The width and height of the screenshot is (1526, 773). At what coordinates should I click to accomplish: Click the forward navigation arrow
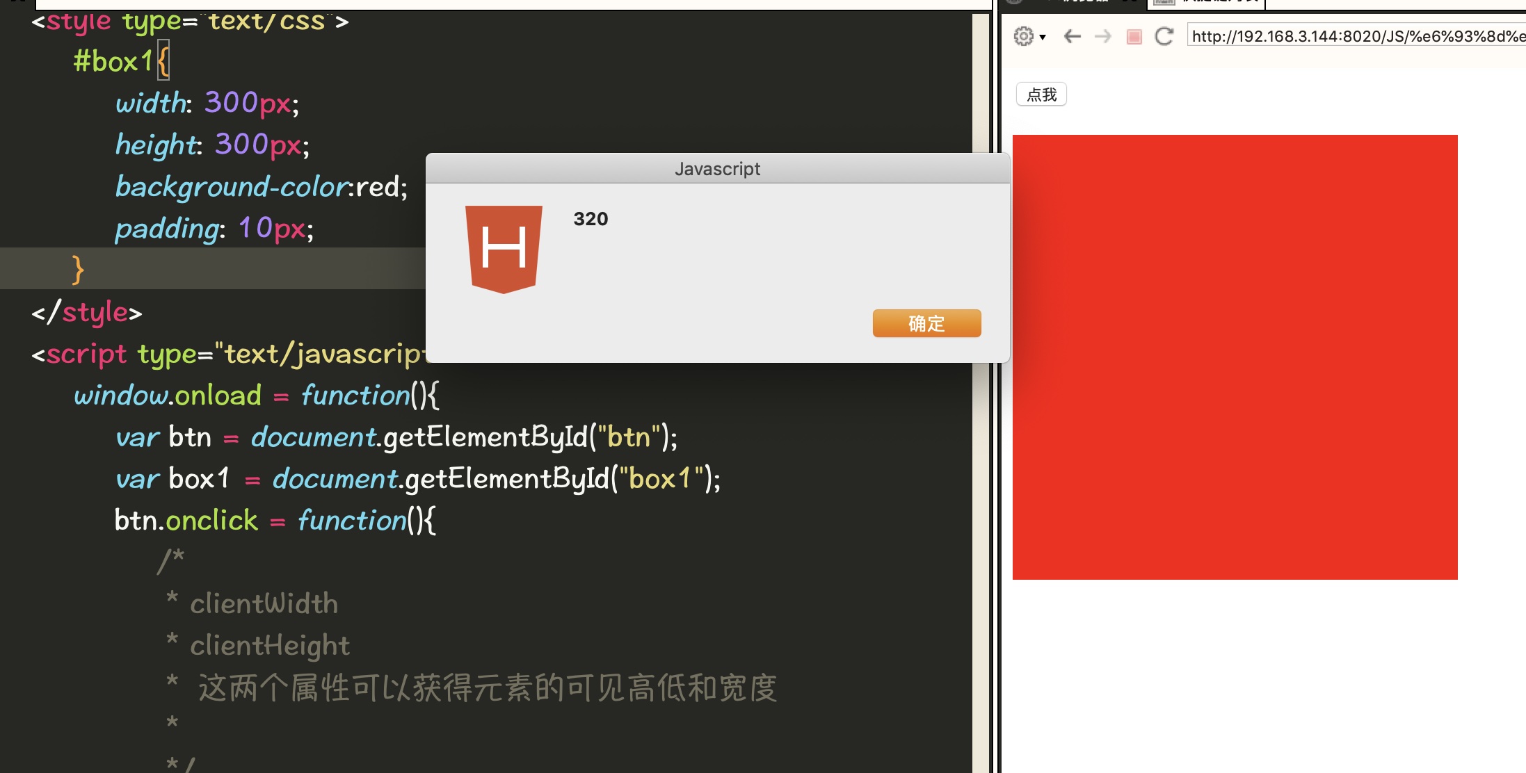click(1103, 37)
